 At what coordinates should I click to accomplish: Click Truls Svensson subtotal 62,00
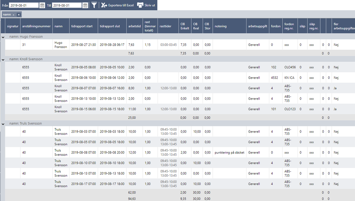(x=132, y=192)
